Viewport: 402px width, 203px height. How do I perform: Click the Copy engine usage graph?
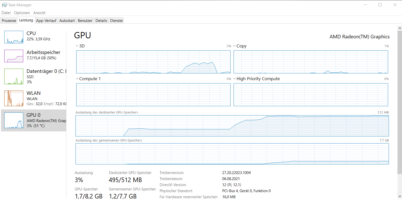pos(311,62)
